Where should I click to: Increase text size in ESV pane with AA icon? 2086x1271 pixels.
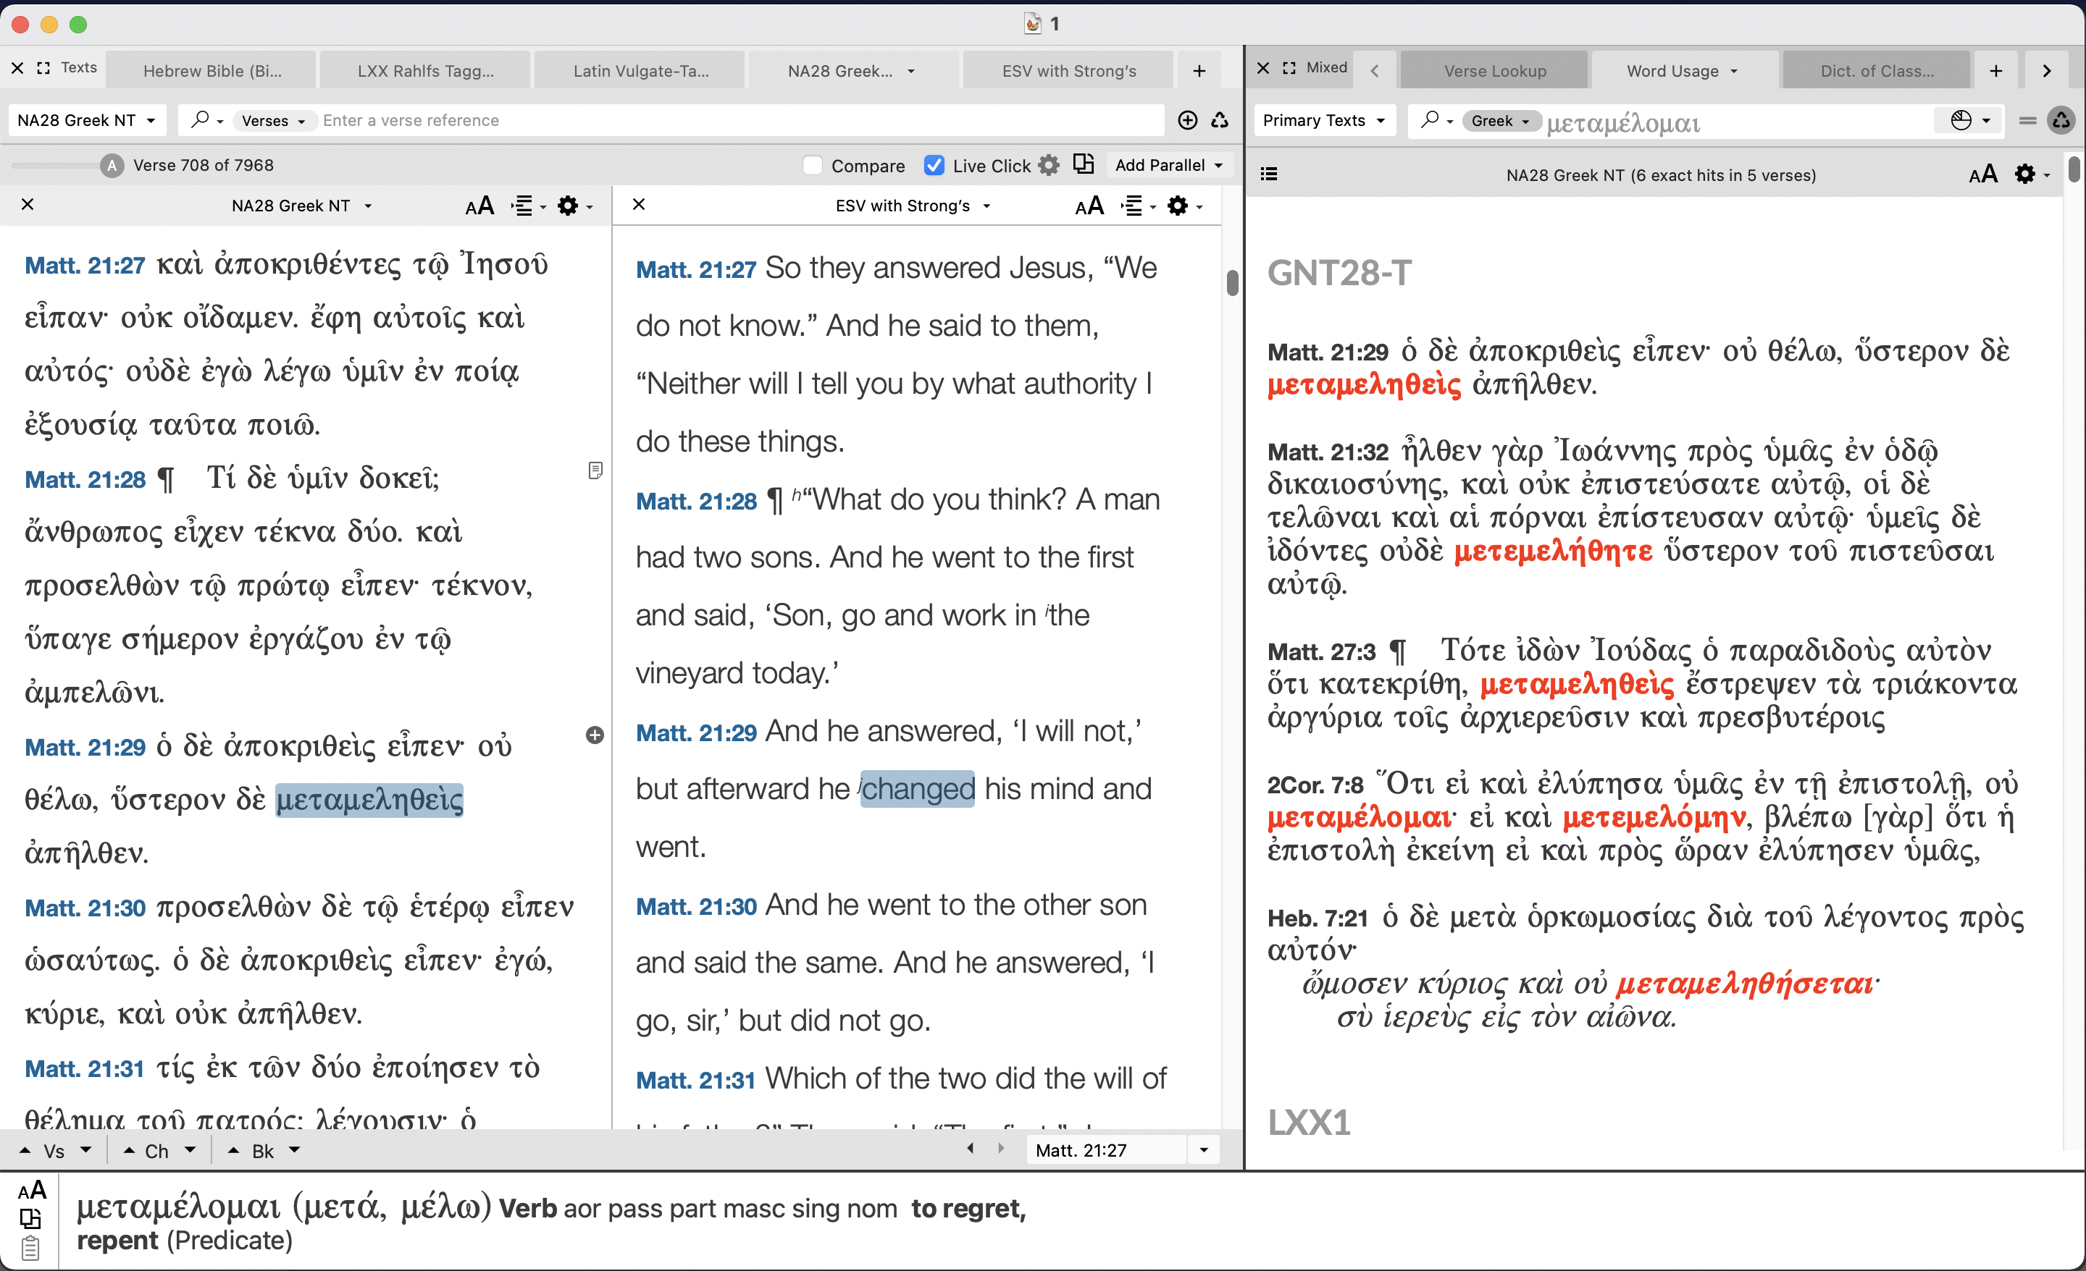[x=1089, y=206]
